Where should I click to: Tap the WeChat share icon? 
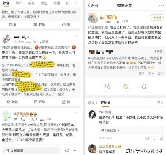coord(107,86)
